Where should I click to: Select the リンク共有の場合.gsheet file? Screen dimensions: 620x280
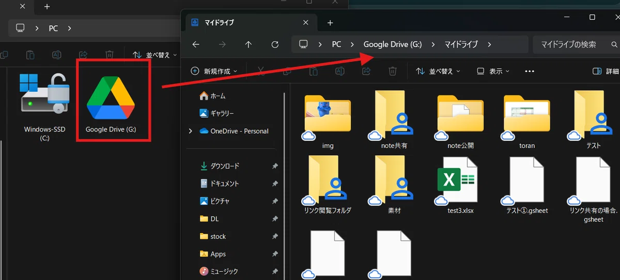(593, 189)
